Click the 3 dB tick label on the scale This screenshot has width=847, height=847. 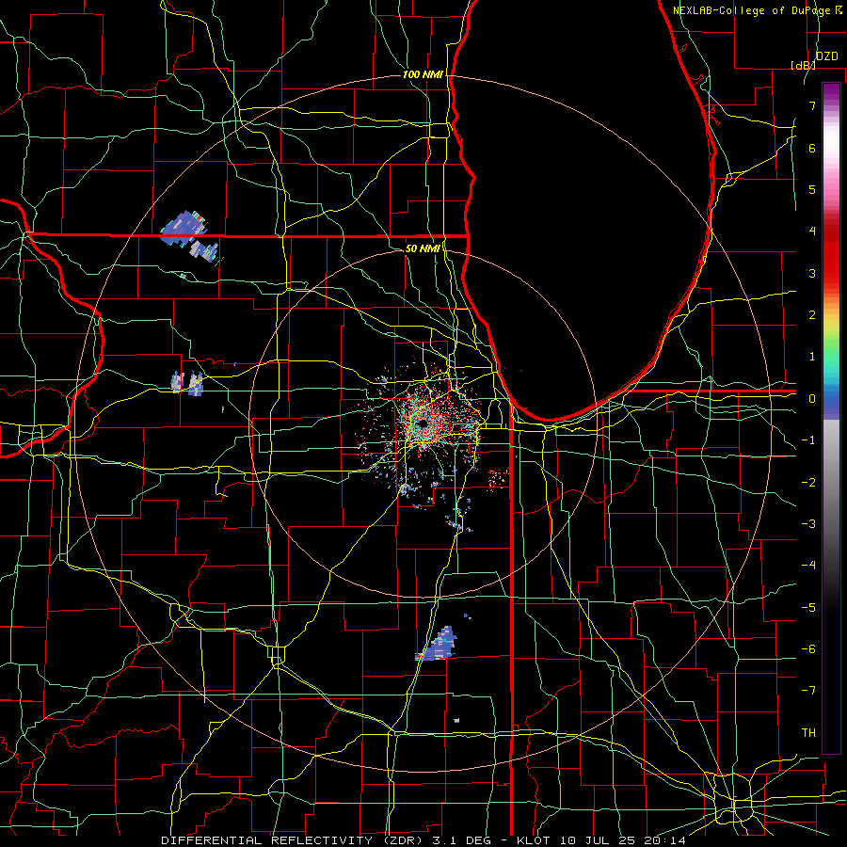pyautogui.click(x=812, y=273)
